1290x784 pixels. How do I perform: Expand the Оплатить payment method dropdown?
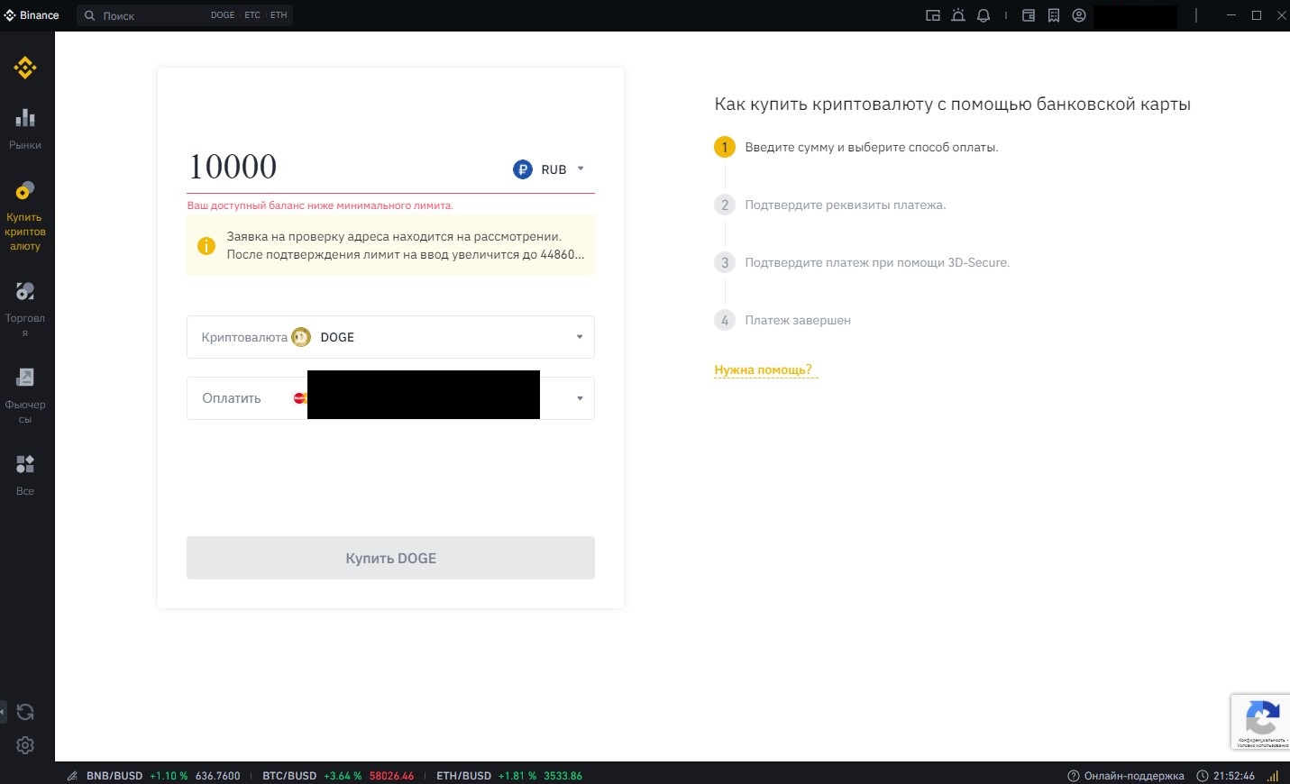pyautogui.click(x=390, y=398)
